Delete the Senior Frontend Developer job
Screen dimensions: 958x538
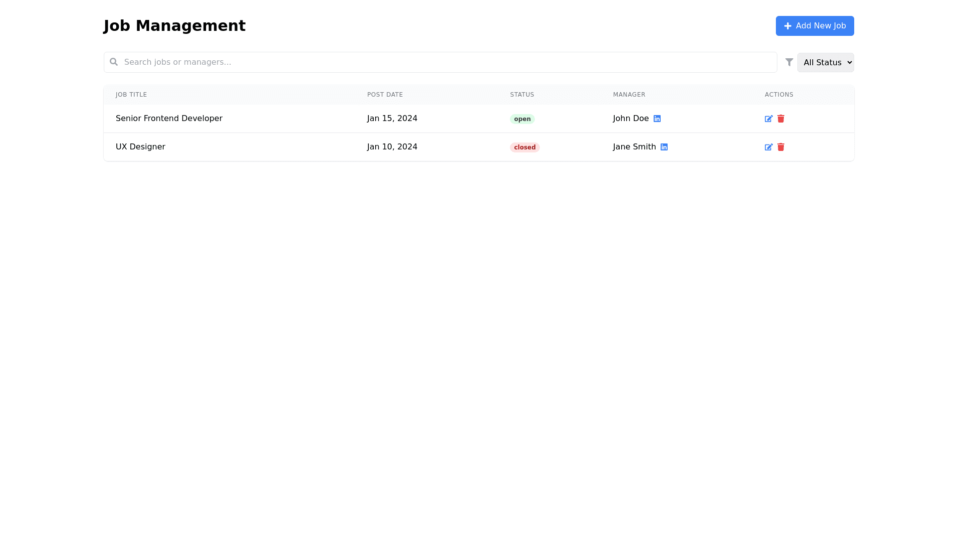pyautogui.click(x=781, y=119)
